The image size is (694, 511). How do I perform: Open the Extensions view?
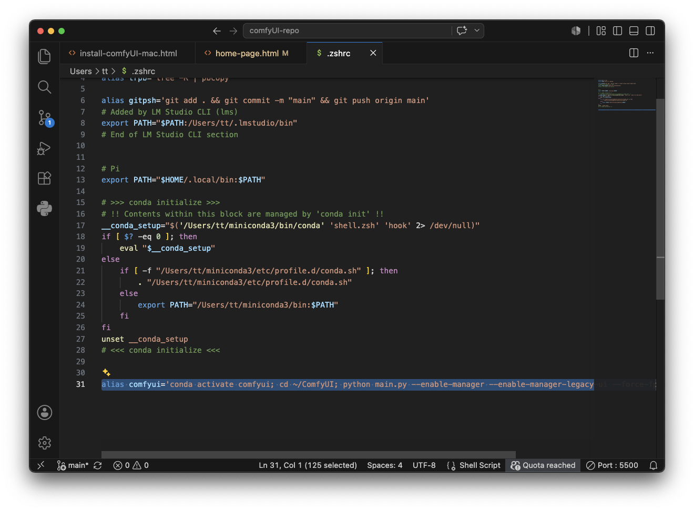45,178
